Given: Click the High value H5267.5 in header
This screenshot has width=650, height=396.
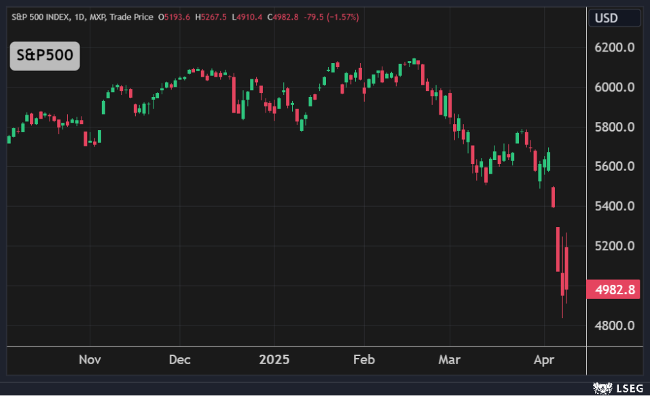Looking at the screenshot, I should pyautogui.click(x=212, y=17).
